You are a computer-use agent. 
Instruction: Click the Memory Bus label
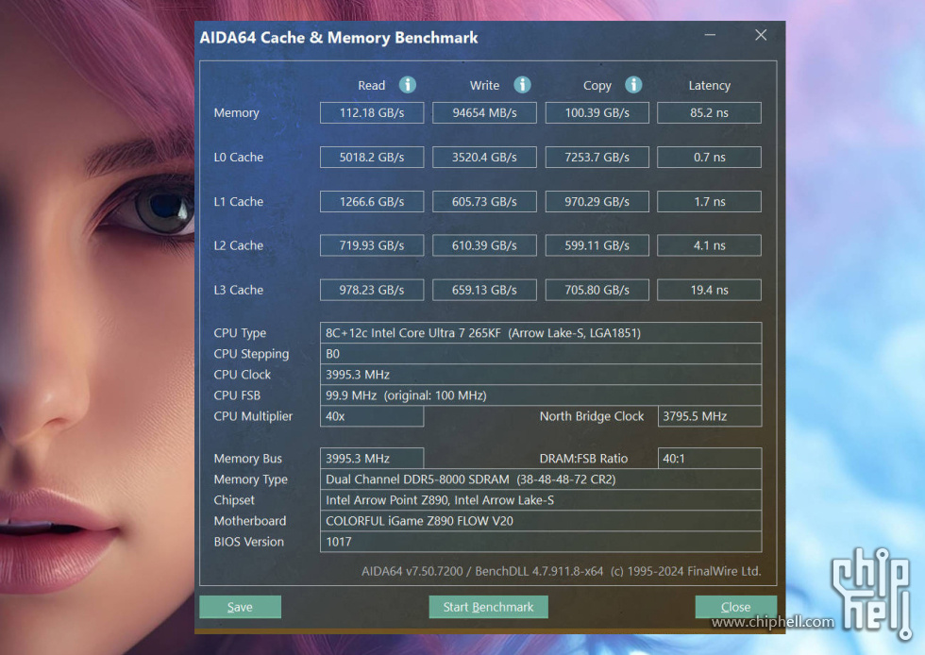coord(247,459)
